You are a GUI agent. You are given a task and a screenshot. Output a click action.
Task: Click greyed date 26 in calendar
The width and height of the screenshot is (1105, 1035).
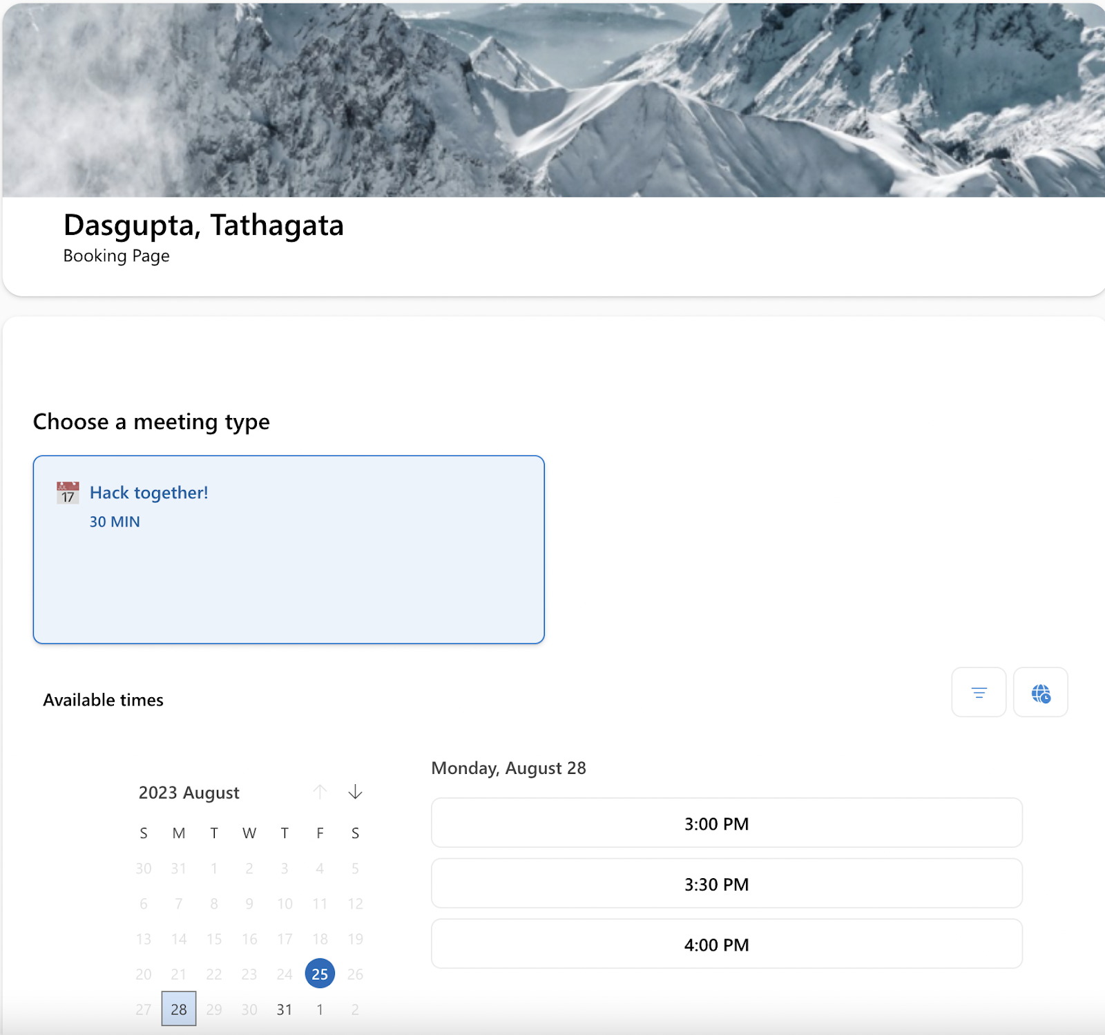[x=355, y=974]
